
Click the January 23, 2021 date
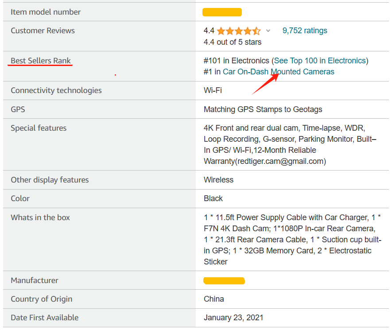coord(233,318)
